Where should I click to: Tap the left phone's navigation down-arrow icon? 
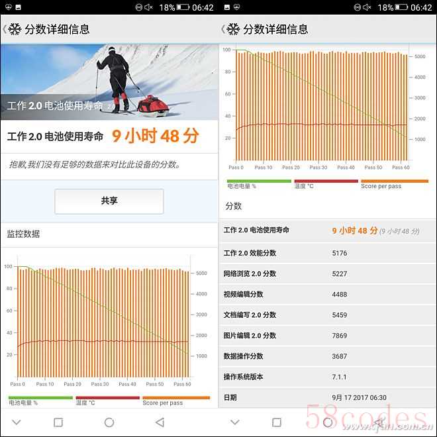[x=17, y=422]
